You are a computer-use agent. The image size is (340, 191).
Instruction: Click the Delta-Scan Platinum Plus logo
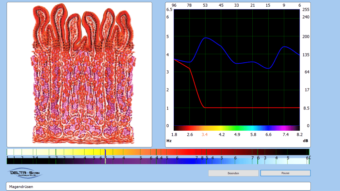[x=25, y=173]
